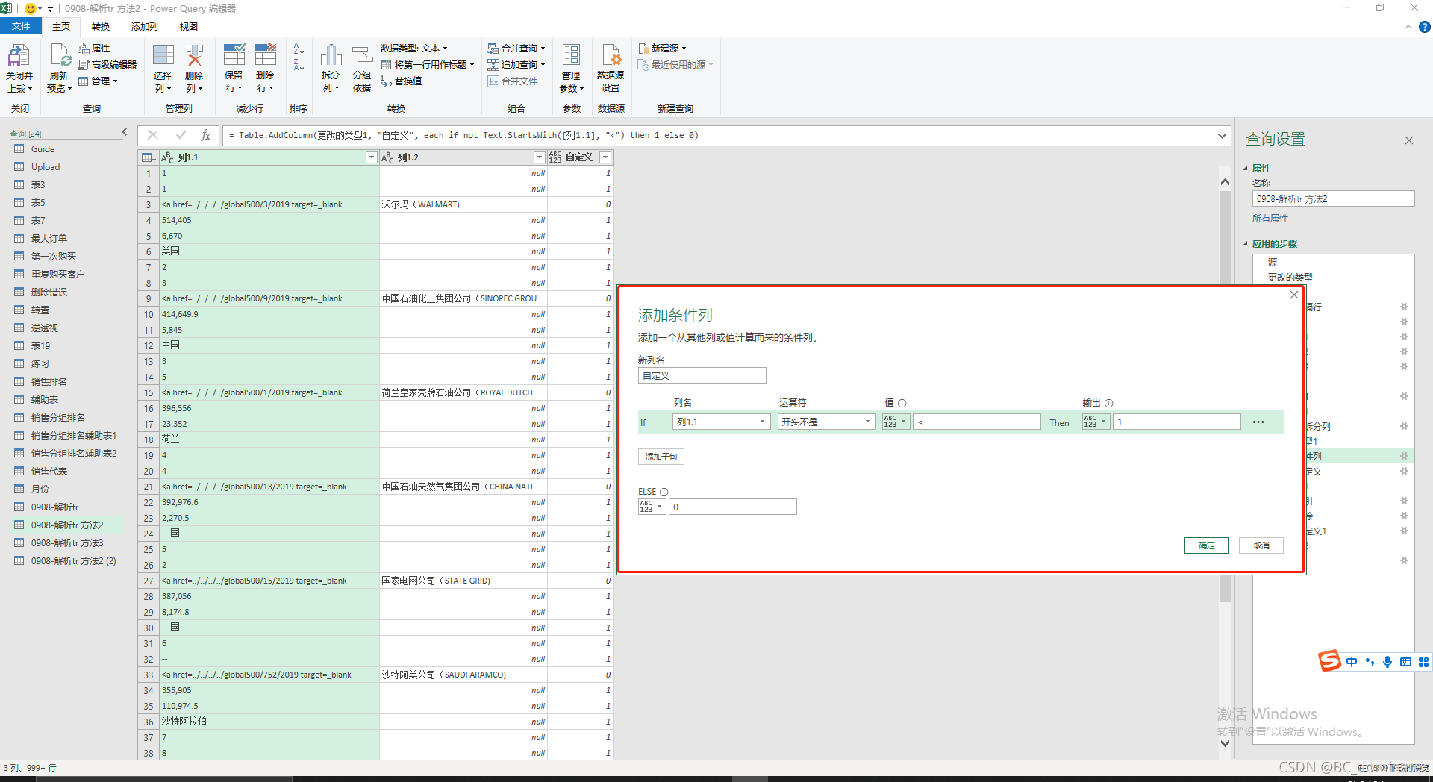Click the 分组依据 group by icon

point(362,55)
